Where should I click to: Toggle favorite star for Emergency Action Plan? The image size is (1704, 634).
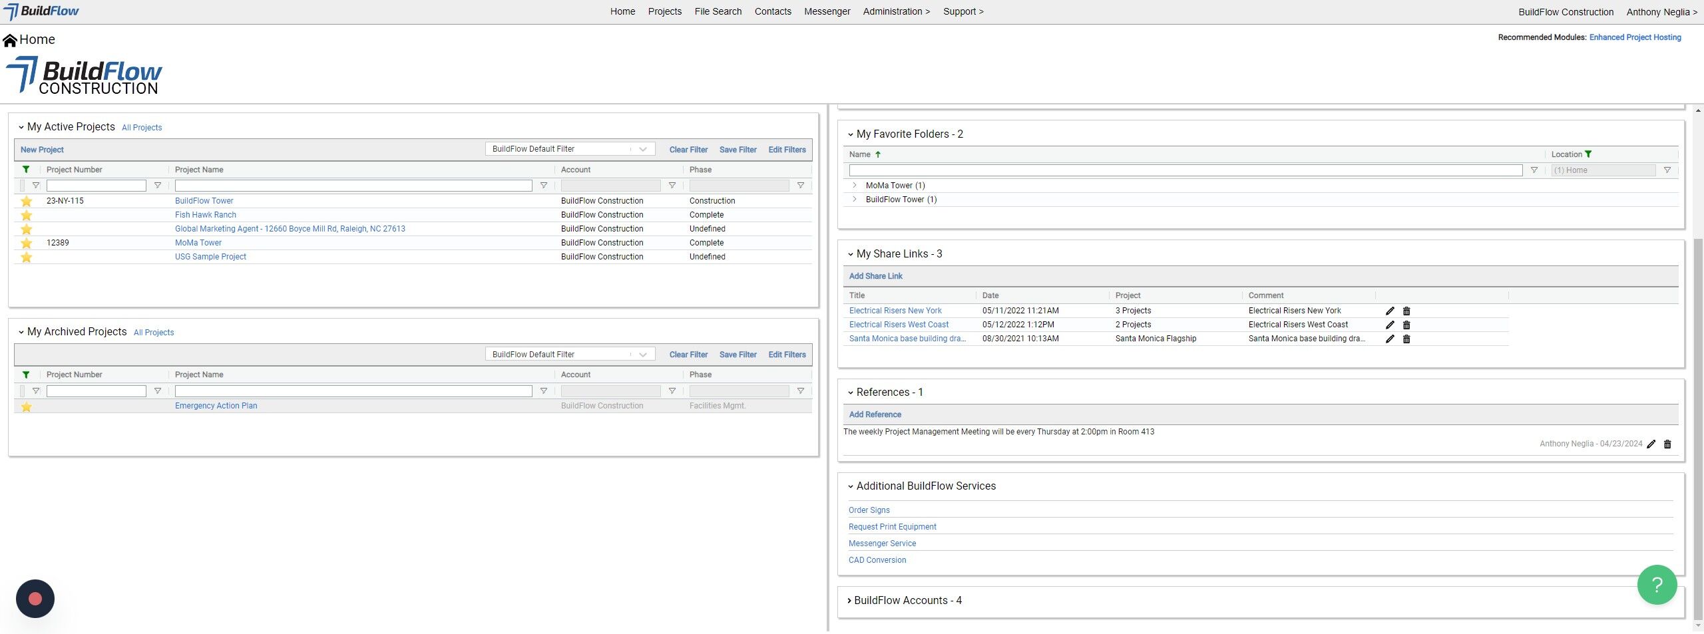click(27, 406)
